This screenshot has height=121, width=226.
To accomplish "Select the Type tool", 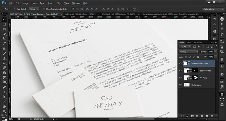I will tap(4, 92).
